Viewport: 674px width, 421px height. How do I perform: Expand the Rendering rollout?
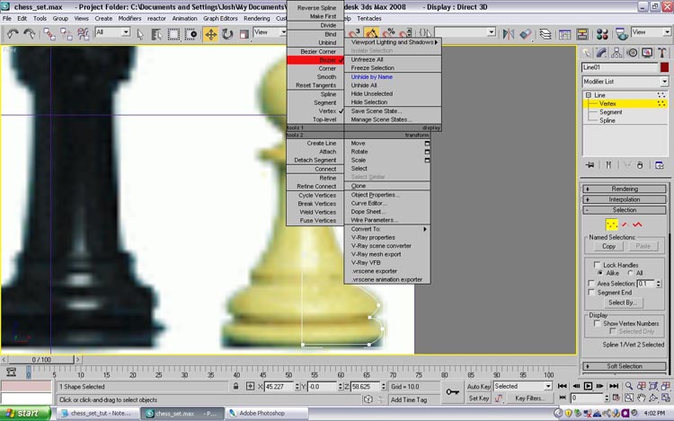click(625, 189)
